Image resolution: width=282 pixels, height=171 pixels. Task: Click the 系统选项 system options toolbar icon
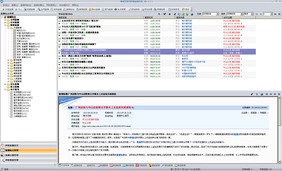[173, 9]
